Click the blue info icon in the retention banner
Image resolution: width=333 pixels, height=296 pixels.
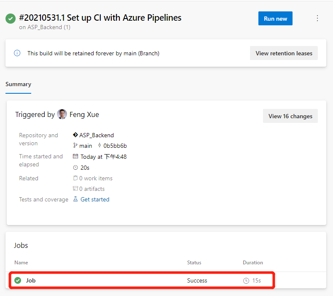[17, 53]
